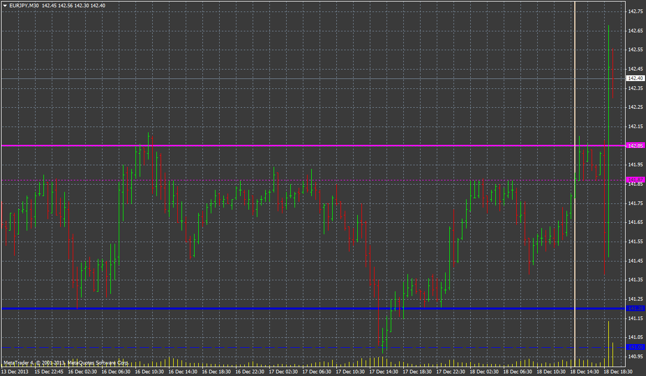The width and height of the screenshot is (646, 376).
Task: Select the dotted magenta line at 141.87
Action: [314, 180]
